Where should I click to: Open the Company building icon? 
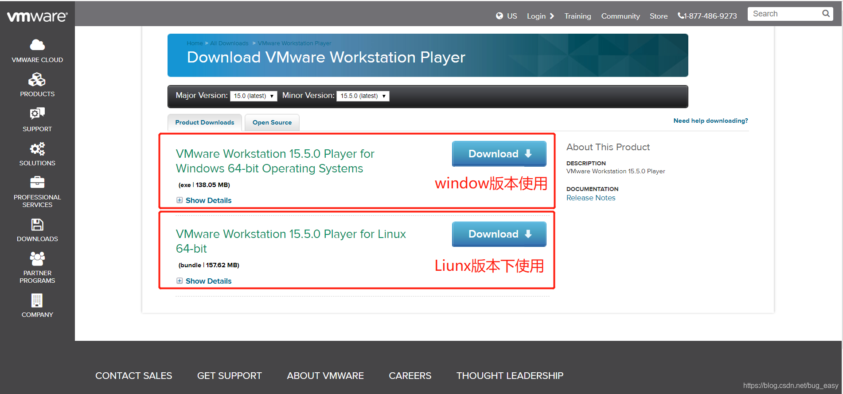click(37, 300)
